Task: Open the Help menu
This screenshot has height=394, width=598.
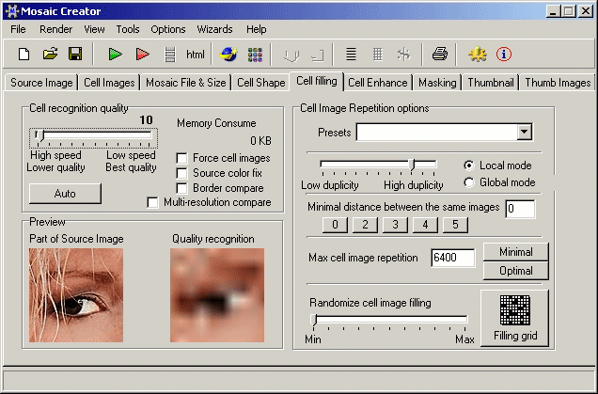Action: 257,29
